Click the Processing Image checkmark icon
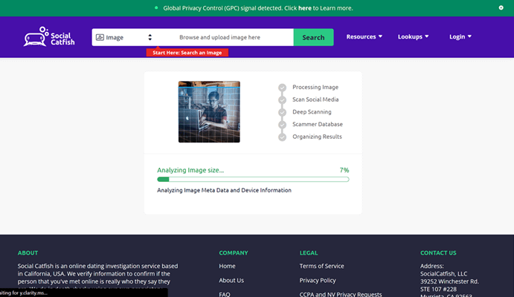The height and width of the screenshot is (297, 514). pyautogui.click(x=282, y=88)
